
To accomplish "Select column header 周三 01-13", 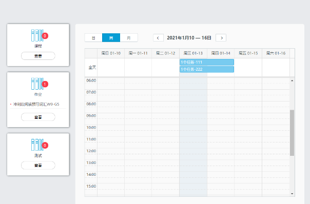I will (193, 53).
